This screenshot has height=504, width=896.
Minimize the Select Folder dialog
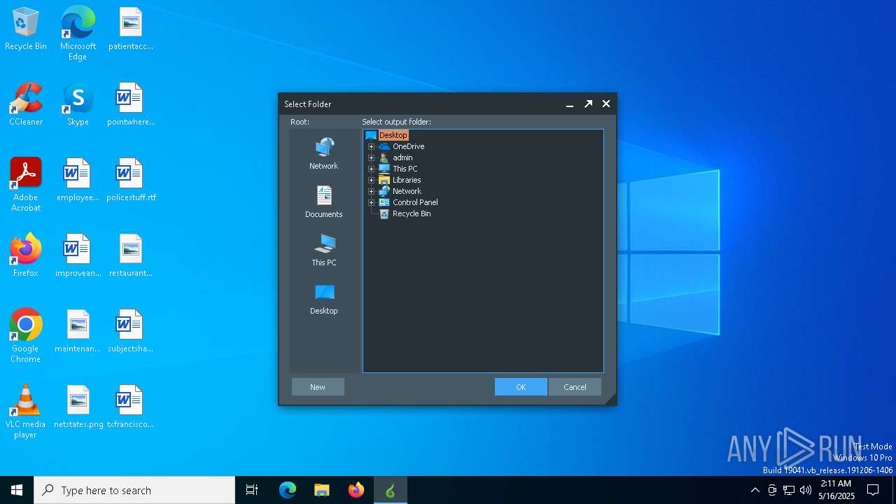(x=570, y=104)
